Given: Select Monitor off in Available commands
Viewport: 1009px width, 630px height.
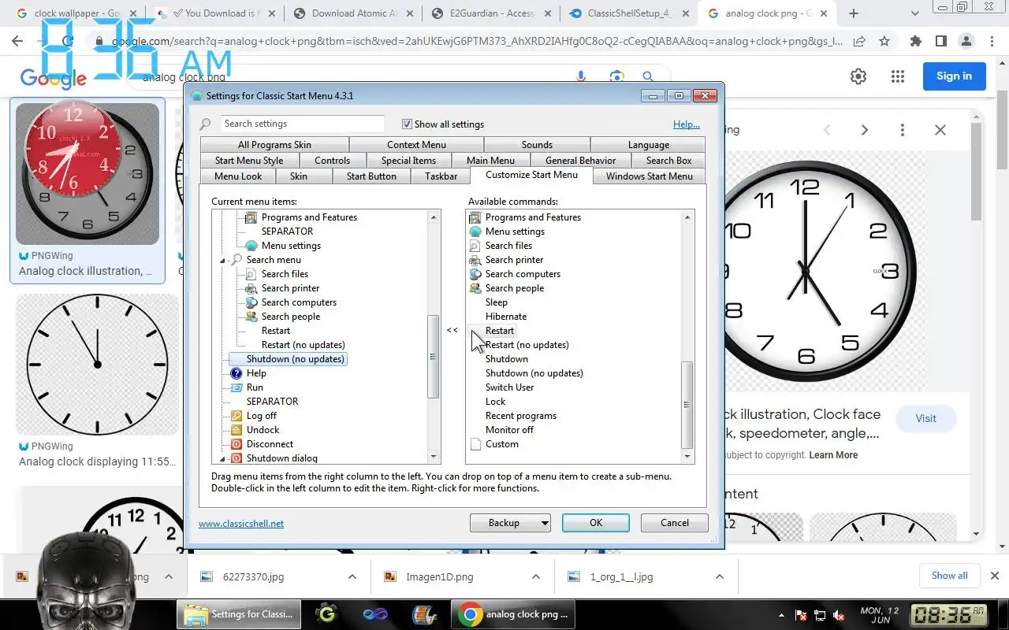Looking at the screenshot, I should coord(509,430).
